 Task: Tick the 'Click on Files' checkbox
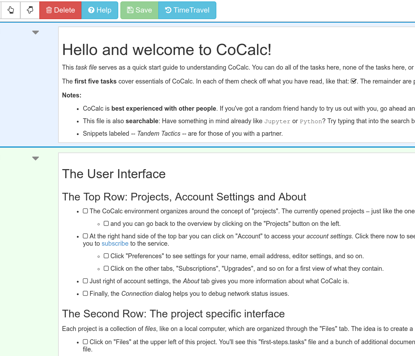[x=86, y=342]
